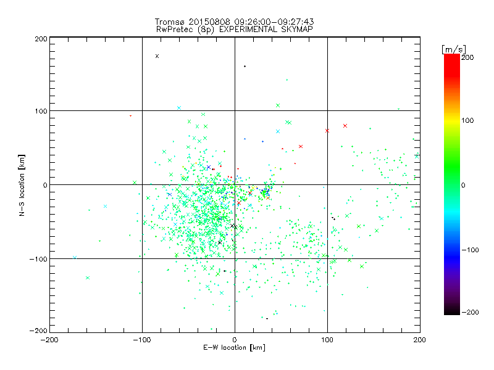Viewport: 494px width, 370px height.
Task: Click the E-W axis tick label "0"
Action: [x=235, y=340]
